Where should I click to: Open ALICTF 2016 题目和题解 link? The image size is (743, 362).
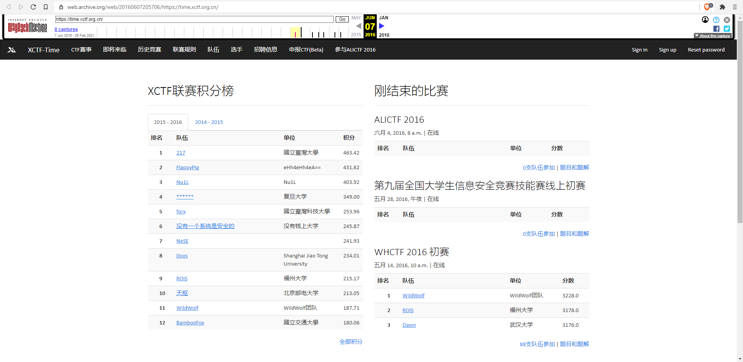point(575,168)
